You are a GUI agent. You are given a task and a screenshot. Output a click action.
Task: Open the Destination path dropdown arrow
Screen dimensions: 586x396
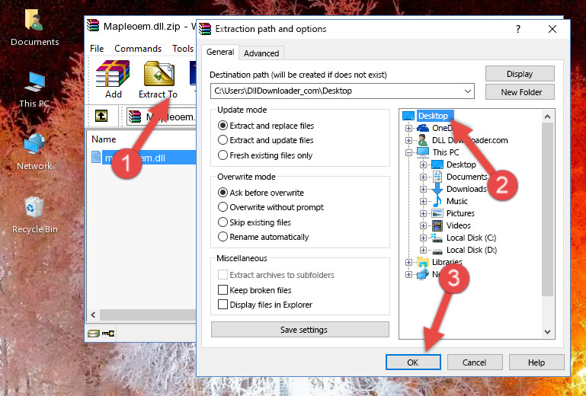coord(468,91)
